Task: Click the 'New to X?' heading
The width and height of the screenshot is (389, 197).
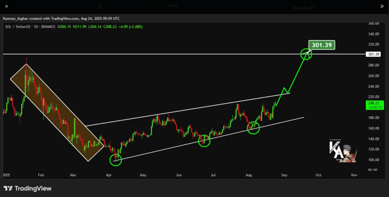Action: [x=304, y=8]
